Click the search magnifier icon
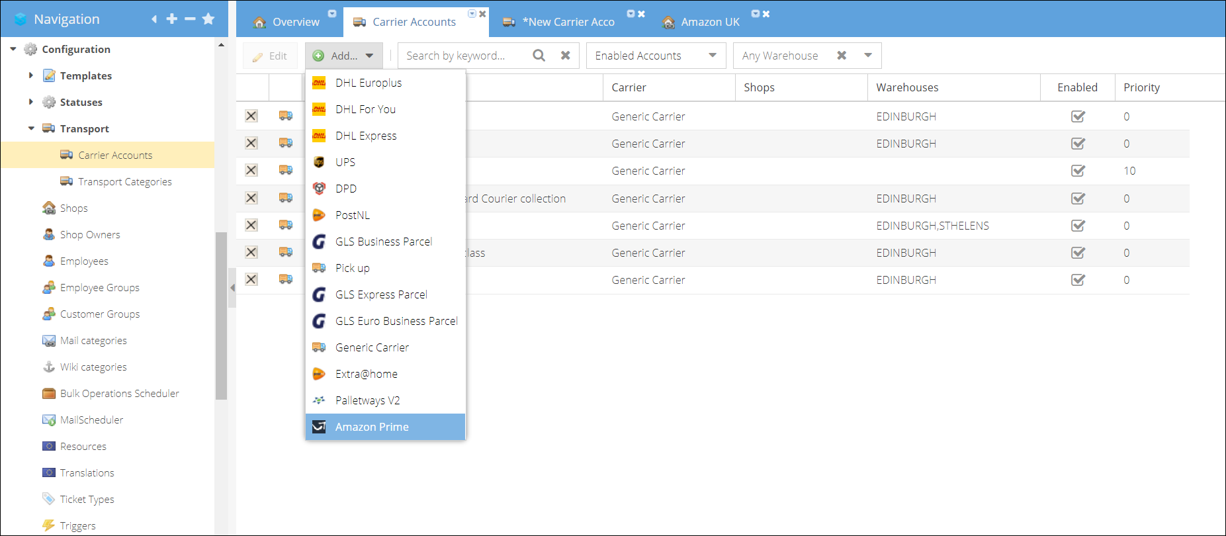This screenshot has width=1226, height=536. tap(539, 56)
